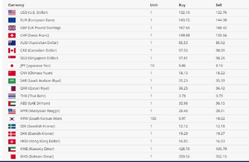Click the European Union flag icon
Image resolution: width=249 pixels, height=162 pixels.
coord(12,20)
